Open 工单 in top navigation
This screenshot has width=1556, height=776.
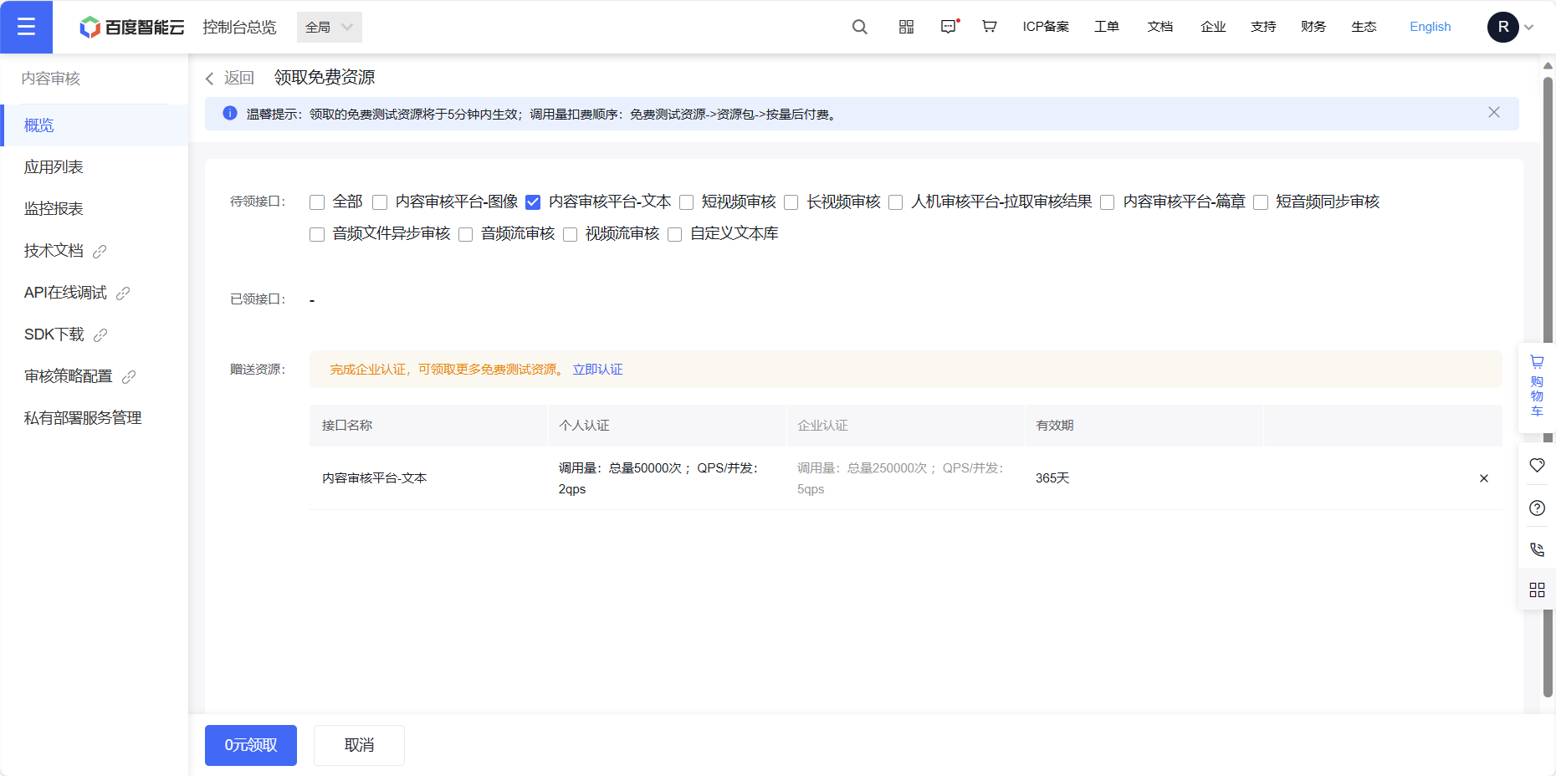point(1107,27)
